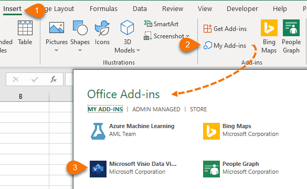The image size is (307, 189).
Task: Open My Add-ins from the ribbon
Action: click(x=225, y=46)
